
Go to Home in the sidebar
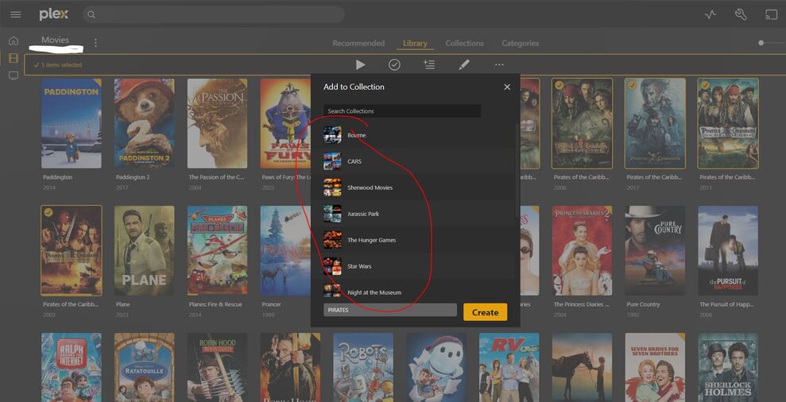coord(14,41)
